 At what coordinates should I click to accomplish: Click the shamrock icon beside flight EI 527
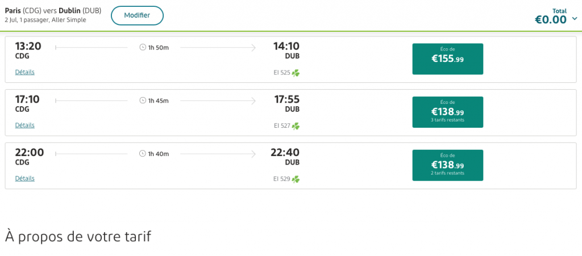click(x=296, y=126)
